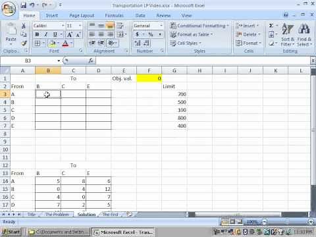The width and height of the screenshot is (316, 237).
Task: Open the Find & Select menu
Action: click(x=304, y=35)
